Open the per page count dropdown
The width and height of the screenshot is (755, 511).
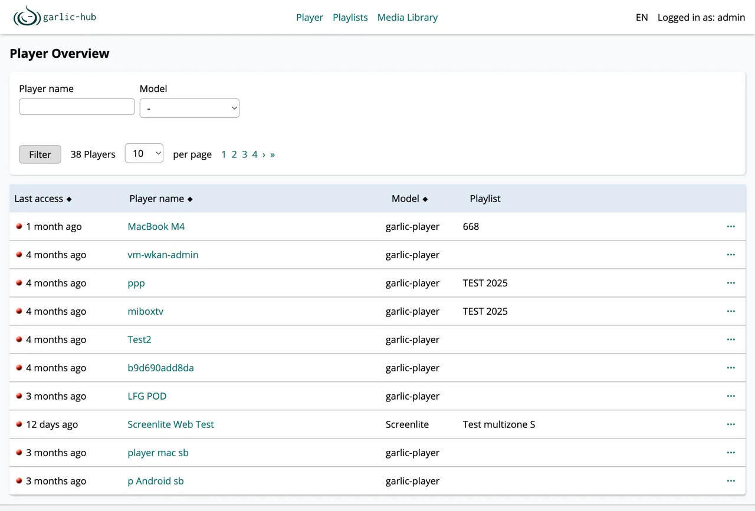(x=144, y=153)
